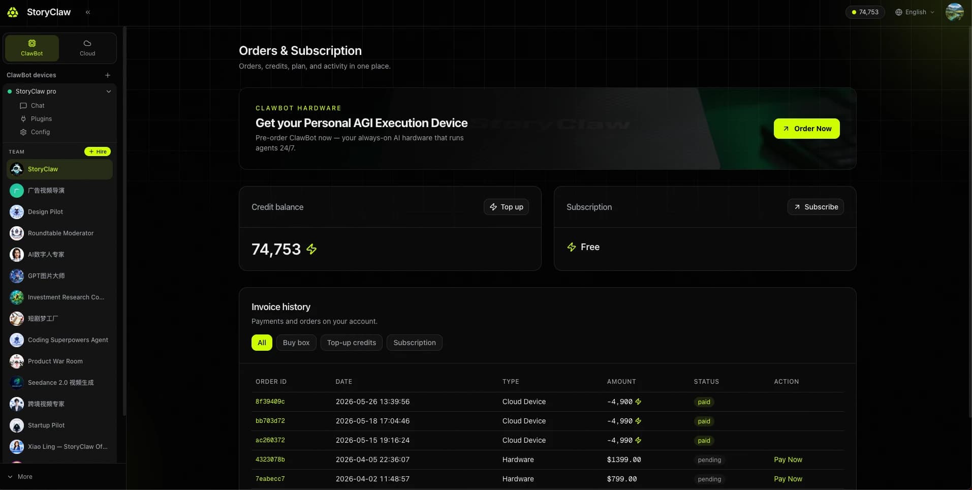972x490 pixels.
Task: Select the AI数字人专家 agent avatar
Action: coord(17,255)
